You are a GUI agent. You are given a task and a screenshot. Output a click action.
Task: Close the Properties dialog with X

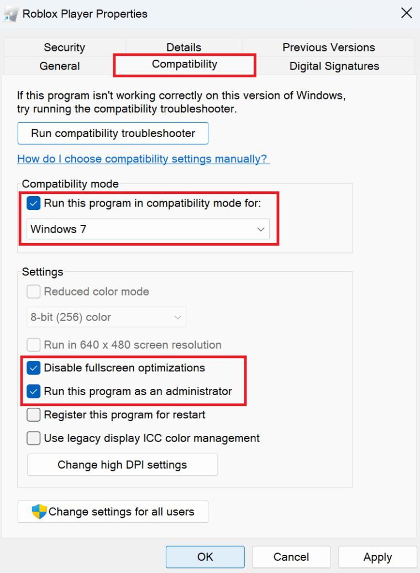pos(406,13)
